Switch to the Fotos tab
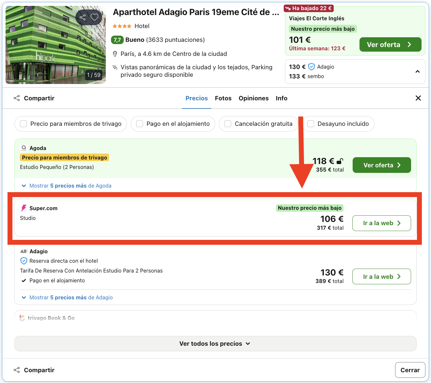431x383 pixels. point(223,98)
